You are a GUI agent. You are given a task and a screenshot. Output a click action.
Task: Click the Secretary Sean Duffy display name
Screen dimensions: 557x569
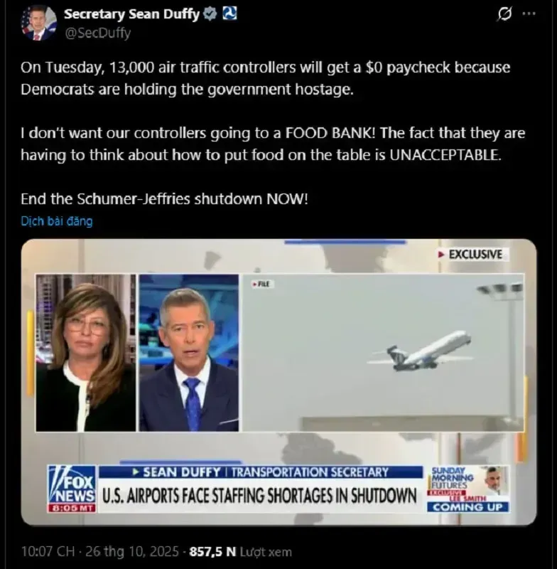pos(131,14)
